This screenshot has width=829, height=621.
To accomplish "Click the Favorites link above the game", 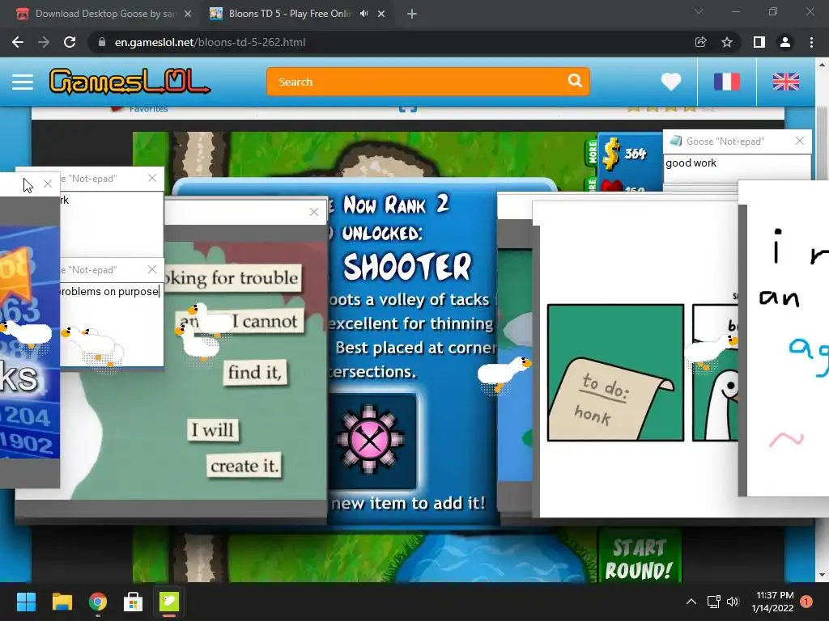I will (148, 109).
